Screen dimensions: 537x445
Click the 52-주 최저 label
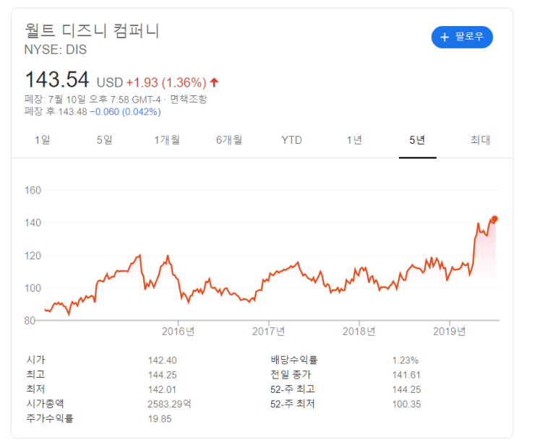(293, 404)
